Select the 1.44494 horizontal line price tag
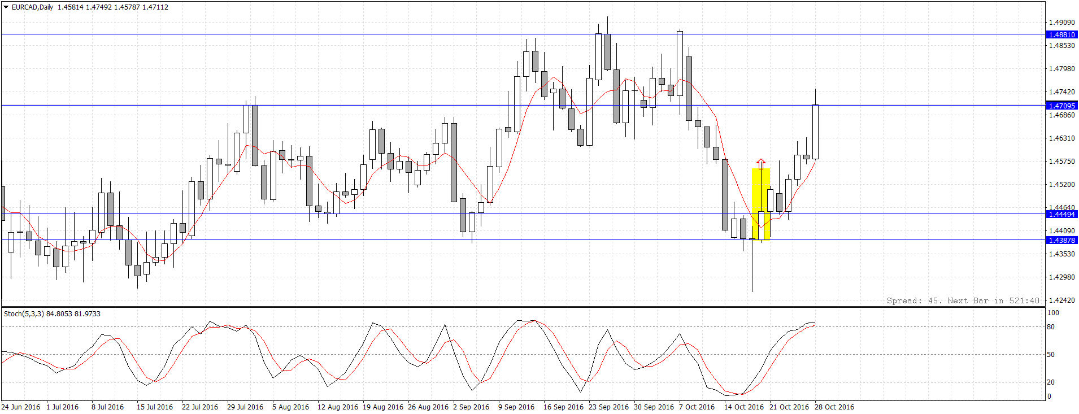Viewport: 1079px width, 414px height. (x=1062, y=214)
